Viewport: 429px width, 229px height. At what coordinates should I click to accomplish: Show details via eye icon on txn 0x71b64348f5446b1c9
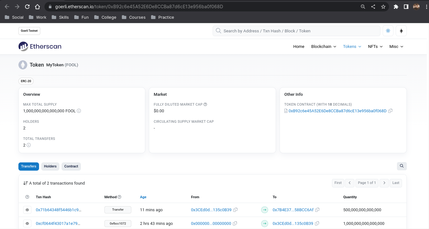[27, 210]
